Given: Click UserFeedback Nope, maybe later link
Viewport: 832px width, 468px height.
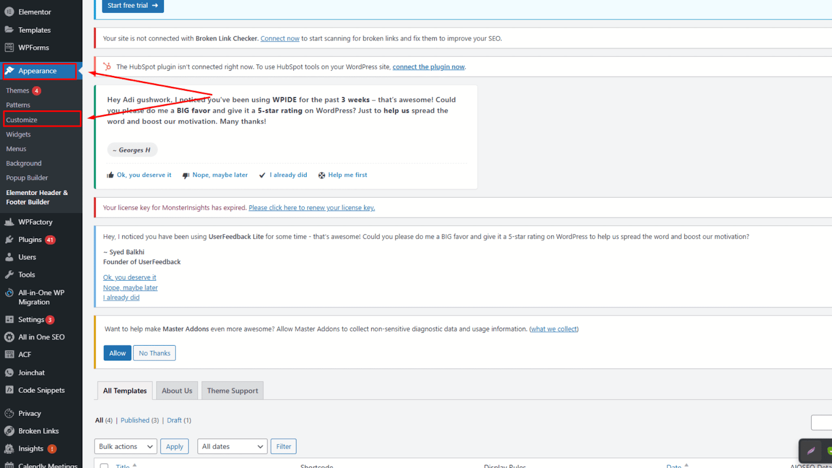Looking at the screenshot, I should 130,288.
